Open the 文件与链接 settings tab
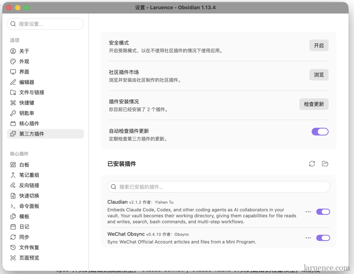Image resolution: width=354 pixels, height=274 pixels. point(45,92)
